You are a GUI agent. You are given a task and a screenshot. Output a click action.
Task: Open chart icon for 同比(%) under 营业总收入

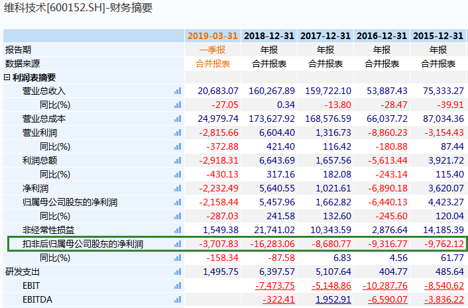pos(178,105)
